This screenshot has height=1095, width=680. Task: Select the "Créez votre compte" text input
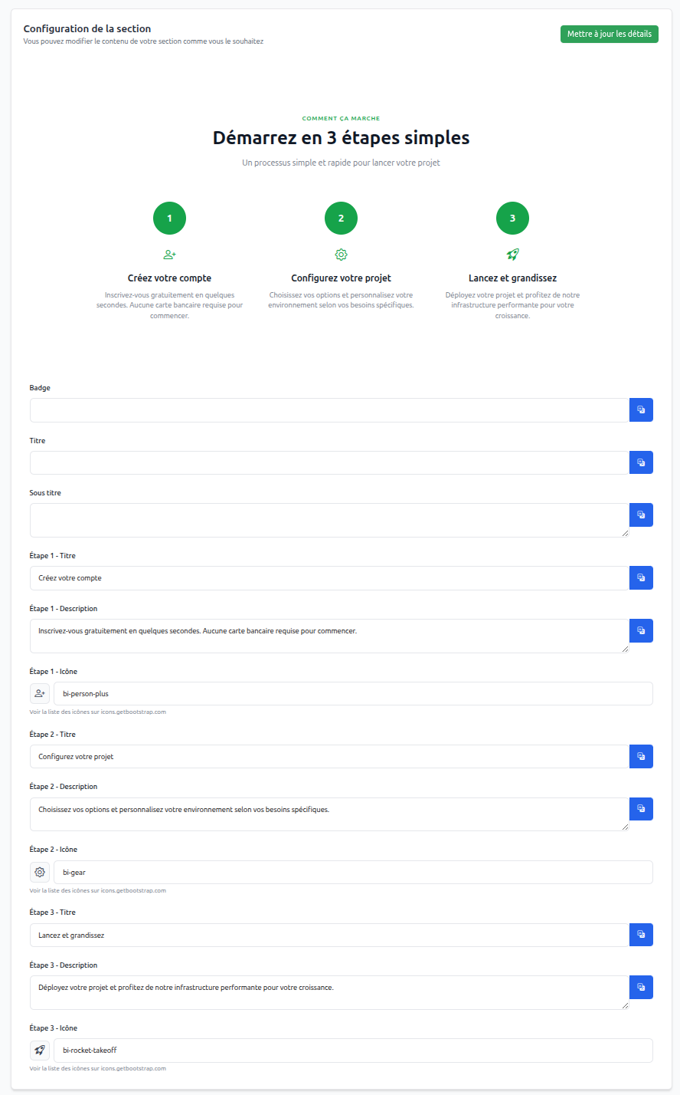(x=329, y=578)
